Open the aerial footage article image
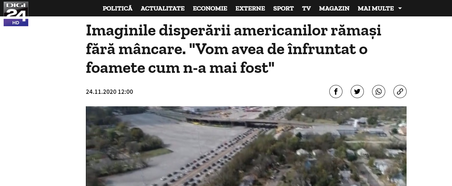This screenshot has width=452, height=186. pos(246,146)
